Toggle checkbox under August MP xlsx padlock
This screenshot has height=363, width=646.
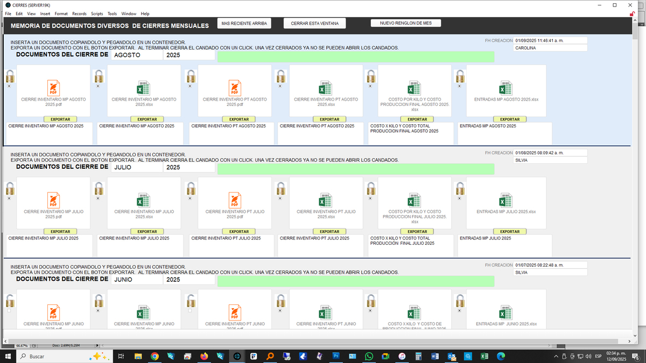coord(97,86)
